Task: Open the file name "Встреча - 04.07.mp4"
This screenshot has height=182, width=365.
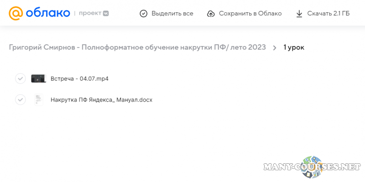Action: pyautogui.click(x=79, y=79)
